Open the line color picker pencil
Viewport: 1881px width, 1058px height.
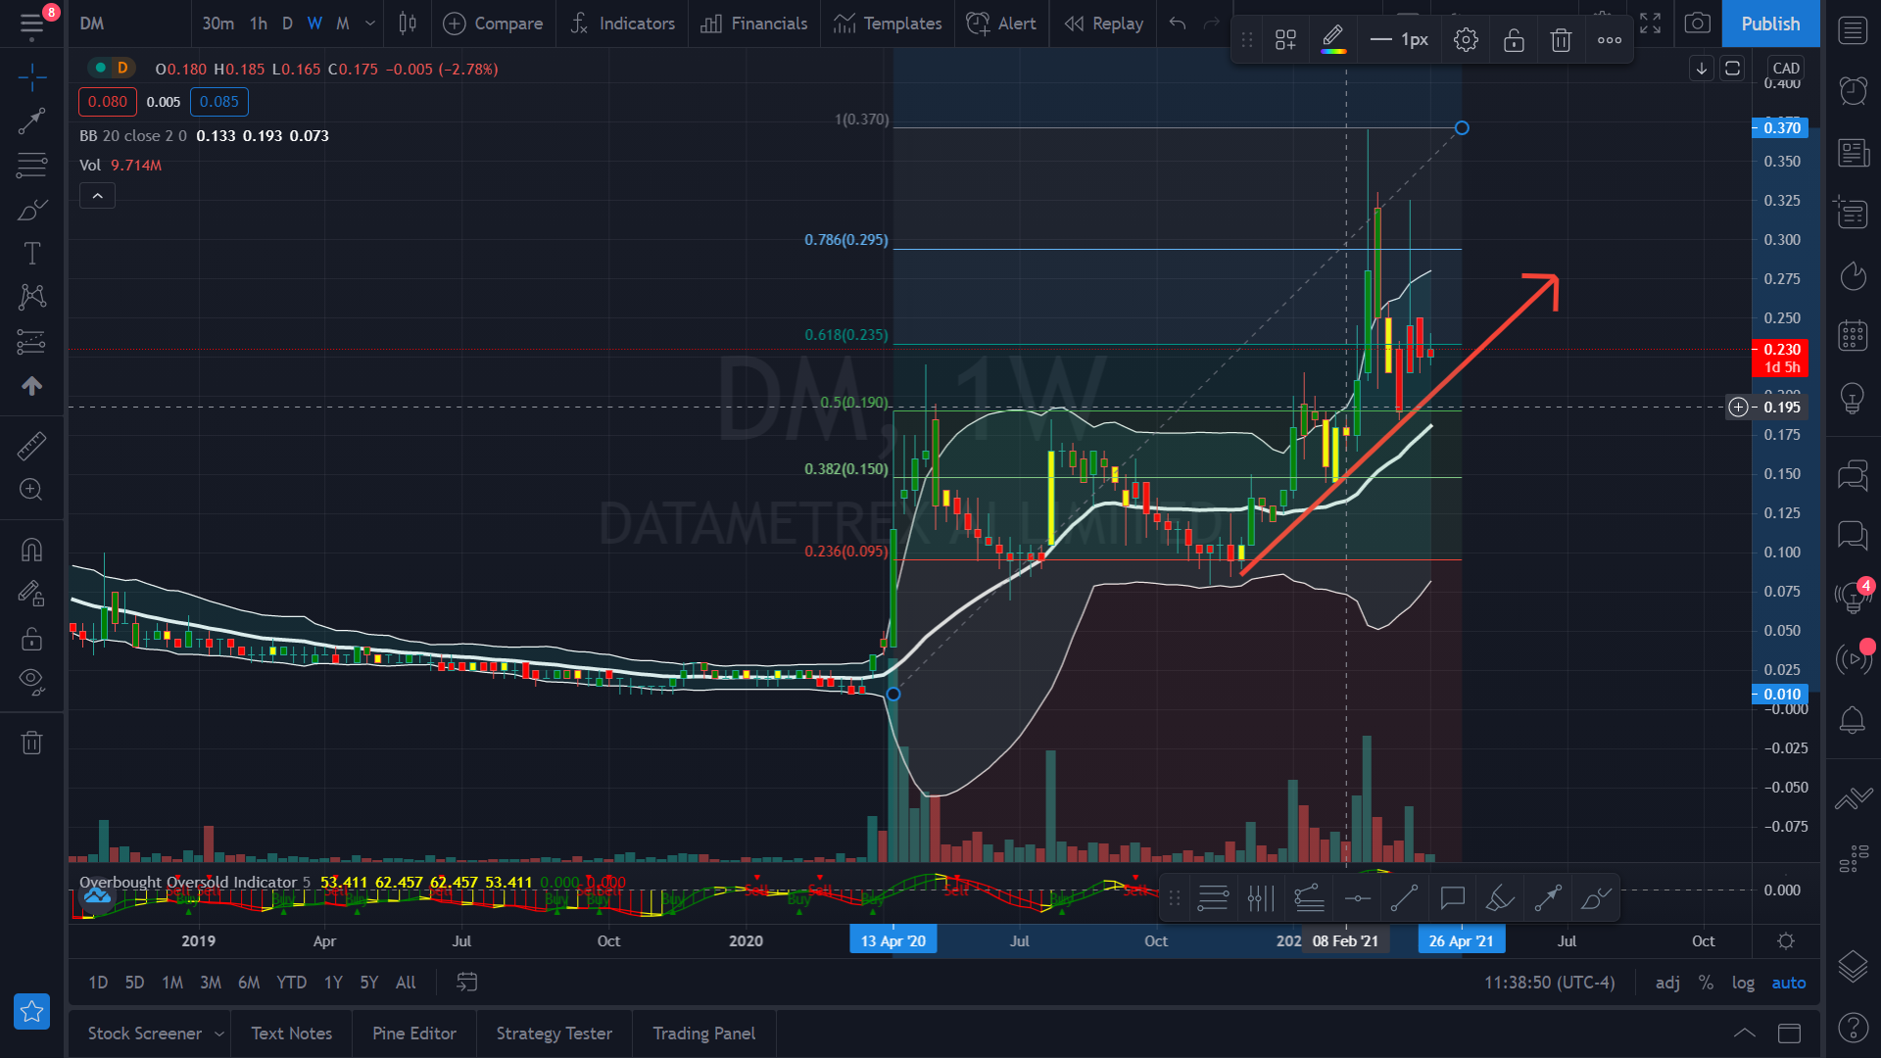coord(1332,39)
